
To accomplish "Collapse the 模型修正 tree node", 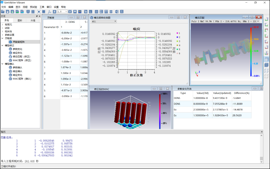I will click(x=2, y=45).
